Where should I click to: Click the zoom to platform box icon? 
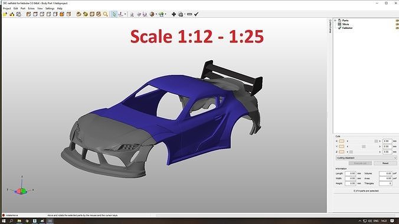92,14
